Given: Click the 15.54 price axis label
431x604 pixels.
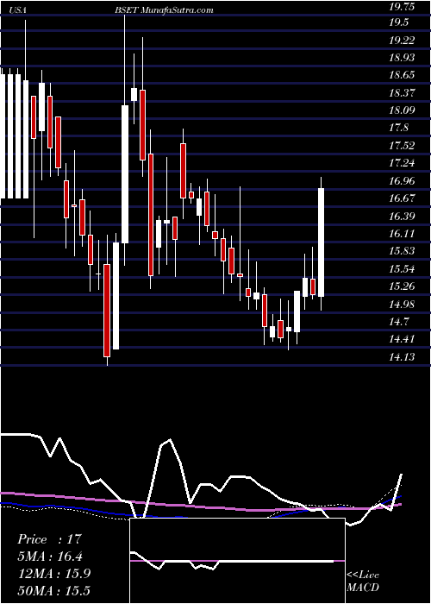Looking at the screenshot, I should 403,268.
